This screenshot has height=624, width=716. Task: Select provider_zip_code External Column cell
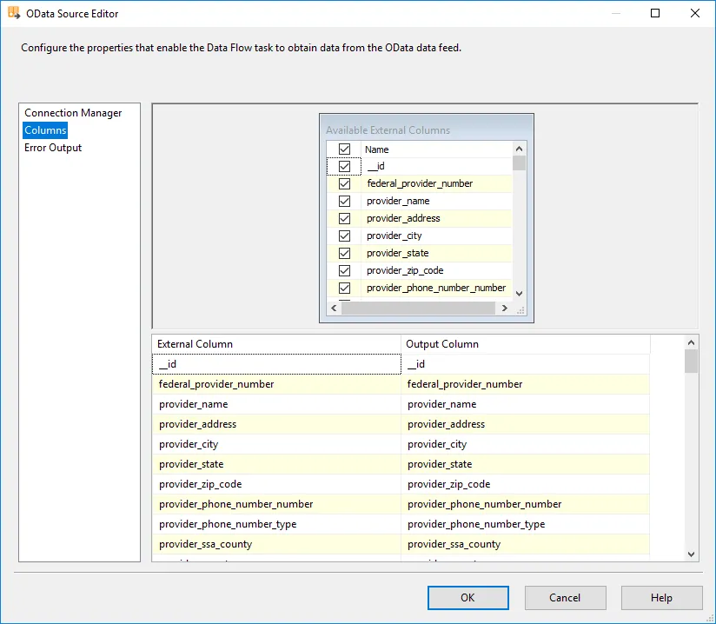coord(276,484)
